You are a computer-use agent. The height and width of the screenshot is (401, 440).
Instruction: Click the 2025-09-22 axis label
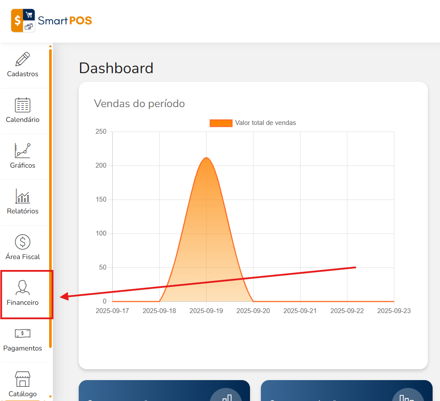tap(347, 311)
